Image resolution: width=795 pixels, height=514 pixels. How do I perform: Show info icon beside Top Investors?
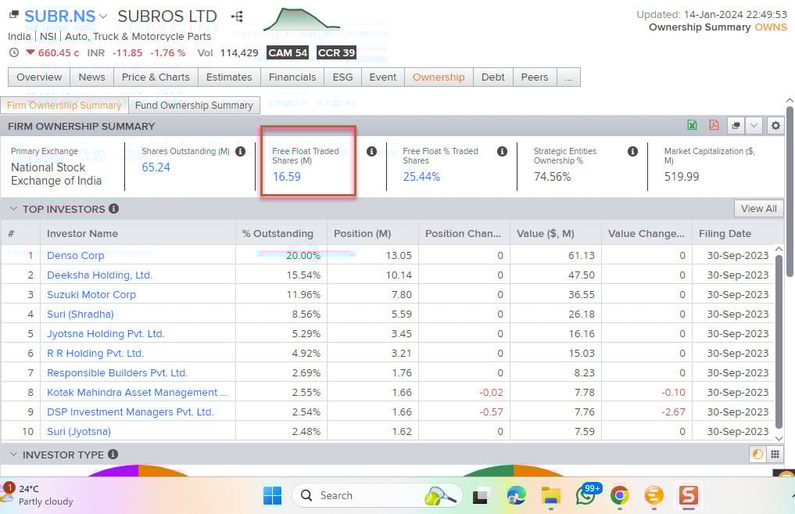click(114, 209)
